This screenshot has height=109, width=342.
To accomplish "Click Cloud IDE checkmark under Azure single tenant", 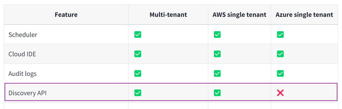I will (x=280, y=54).
